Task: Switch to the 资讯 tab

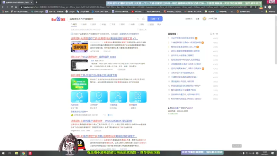Action: coord(93,24)
